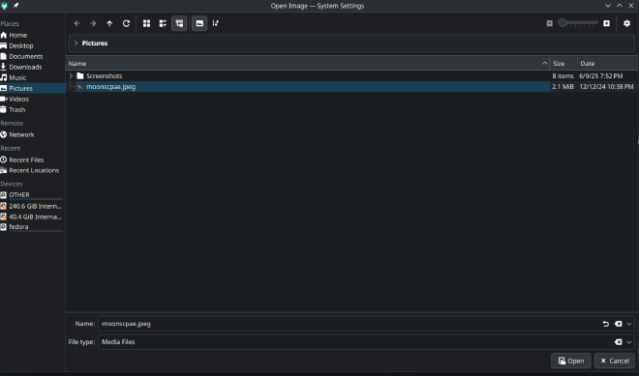
Task: Reload the current folder
Action: [126, 23]
